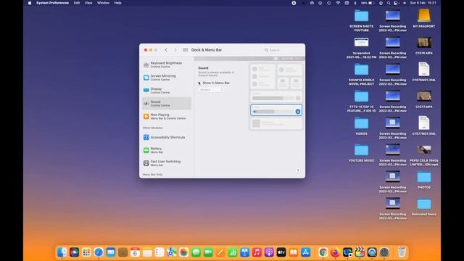The image size is (464, 261).
Task: Open the Help menu
Action: pos(117,3)
